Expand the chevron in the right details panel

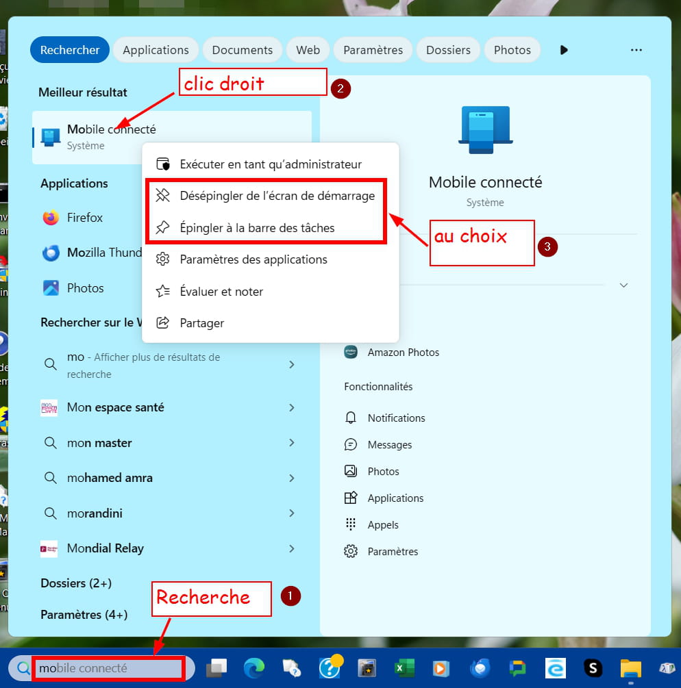point(623,285)
